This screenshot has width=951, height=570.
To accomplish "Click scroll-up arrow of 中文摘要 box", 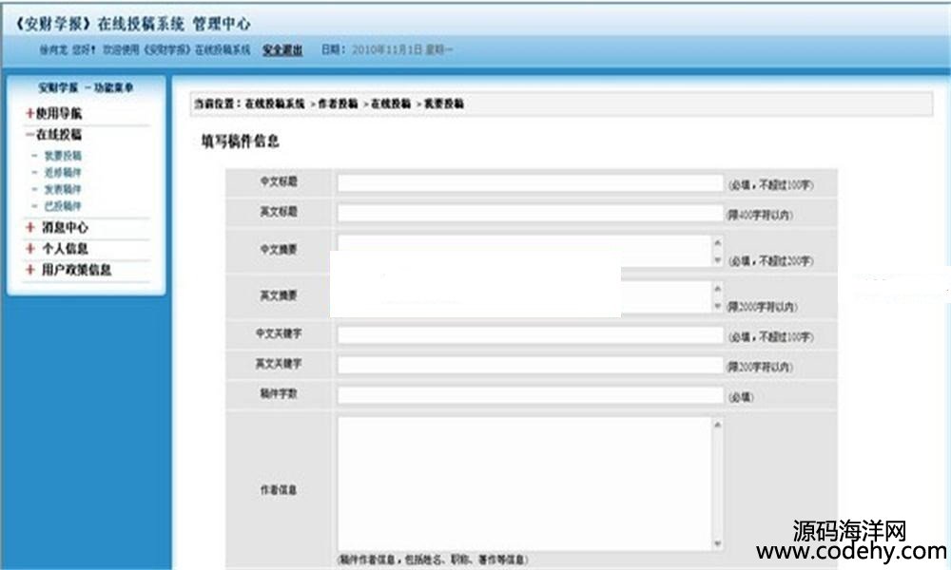I will click(717, 242).
